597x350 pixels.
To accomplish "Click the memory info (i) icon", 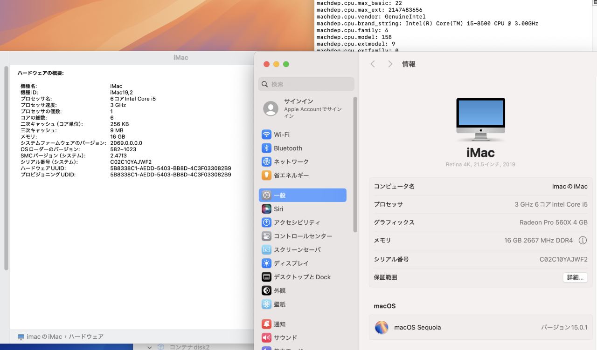I will click(x=583, y=241).
